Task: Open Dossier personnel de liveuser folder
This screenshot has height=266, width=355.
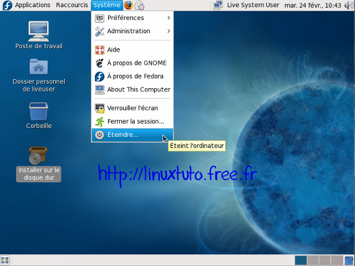Action: [39, 66]
